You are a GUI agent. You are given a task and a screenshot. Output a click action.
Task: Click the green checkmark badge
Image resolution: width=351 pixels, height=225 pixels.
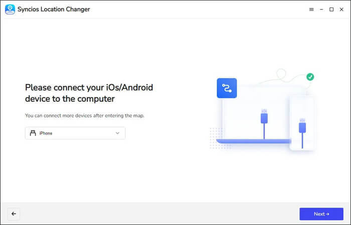310,77
